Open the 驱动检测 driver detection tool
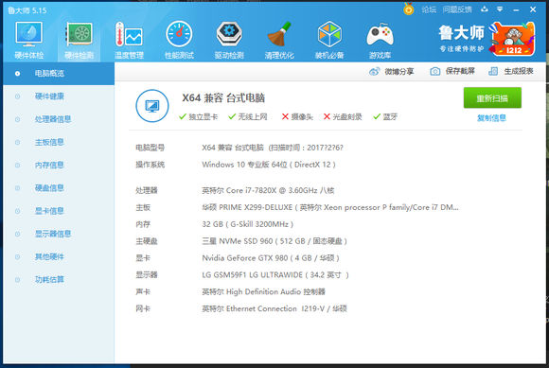This screenshot has width=549, height=368. 229,40
